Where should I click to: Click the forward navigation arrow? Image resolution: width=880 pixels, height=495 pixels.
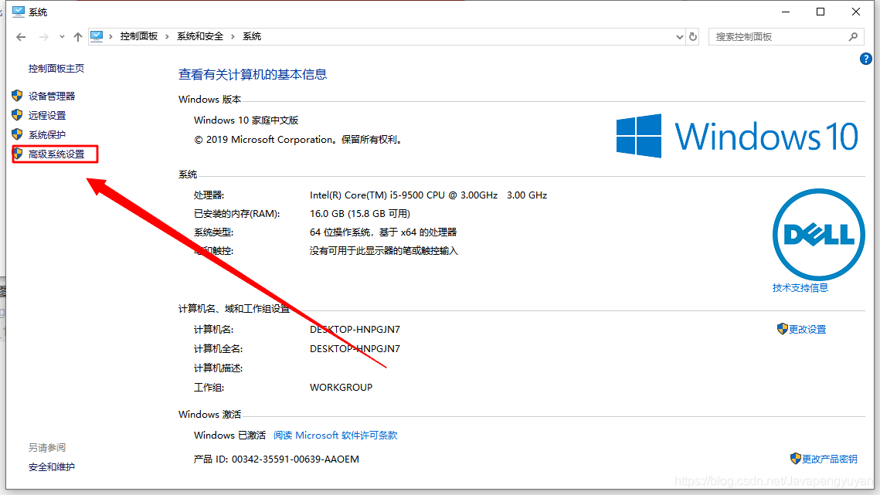(43, 37)
